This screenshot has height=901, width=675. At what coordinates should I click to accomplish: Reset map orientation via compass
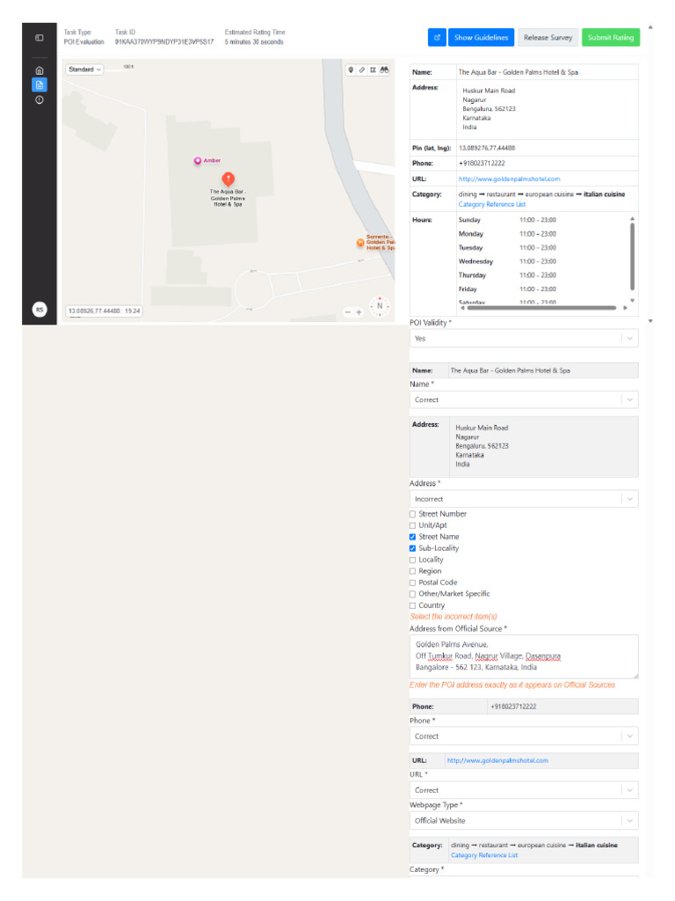pyautogui.click(x=380, y=306)
